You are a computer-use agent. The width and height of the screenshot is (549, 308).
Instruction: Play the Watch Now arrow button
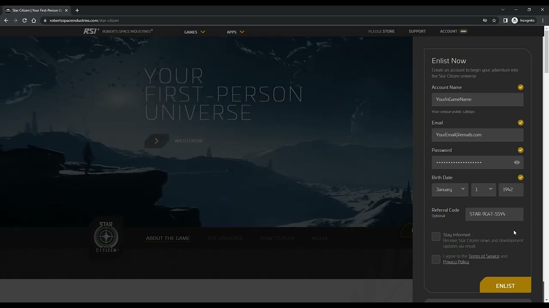tap(157, 141)
